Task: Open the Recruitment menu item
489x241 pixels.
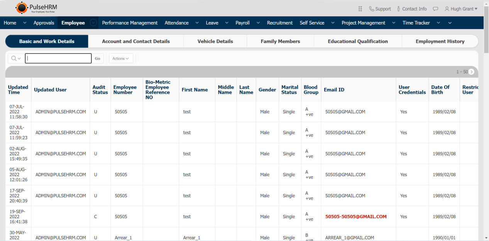Action: point(279,23)
